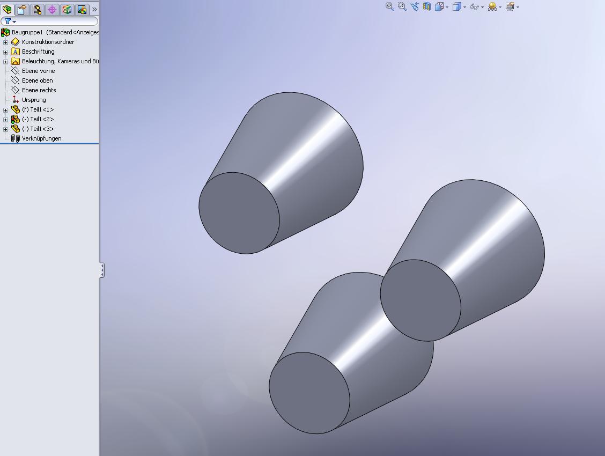The height and width of the screenshot is (456, 605).
Task: Select the (-) Teil1<2> part icon
Action: [16, 119]
